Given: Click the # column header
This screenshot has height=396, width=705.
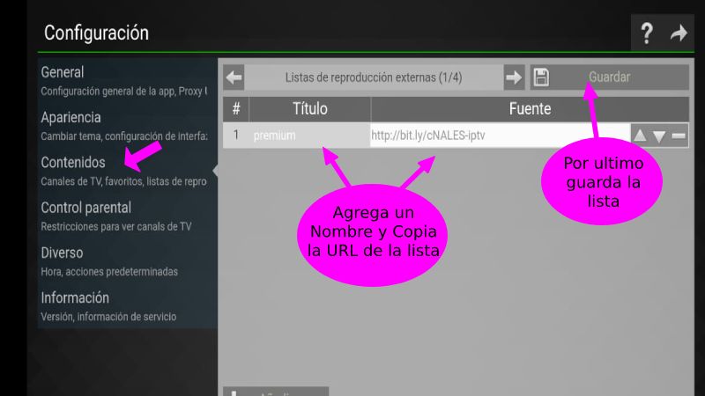Looking at the screenshot, I should (236, 109).
